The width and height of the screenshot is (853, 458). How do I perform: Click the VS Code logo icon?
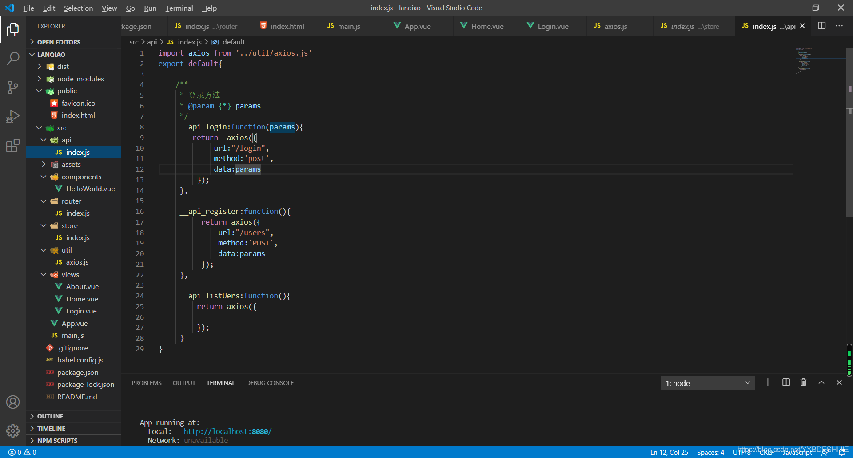coord(9,8)
